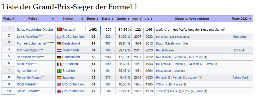This screenshot has height=98, width=258.
Task: Open the Tyrrell constructor link
Action: click(x=160, y=91)
